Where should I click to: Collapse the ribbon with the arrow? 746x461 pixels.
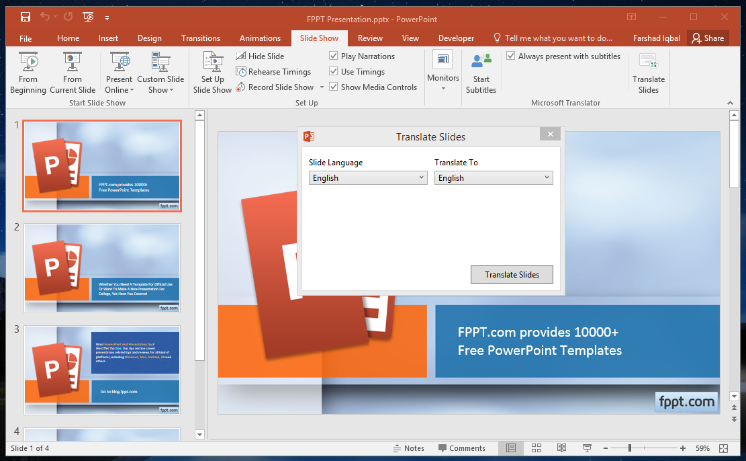pos(730,103)
